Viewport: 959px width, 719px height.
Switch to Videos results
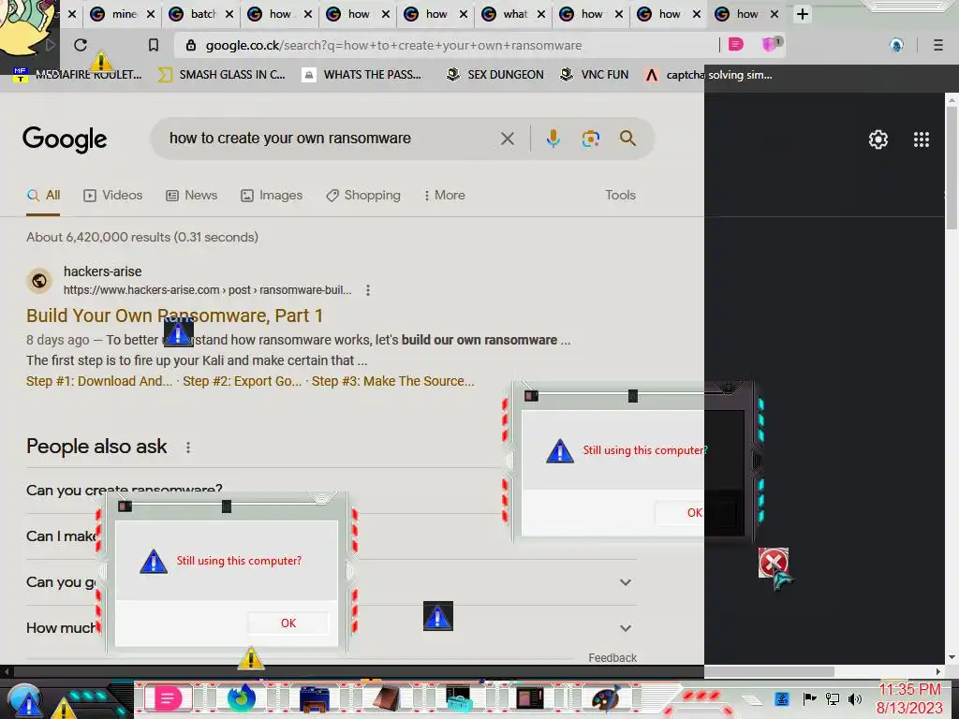(112, 195)
